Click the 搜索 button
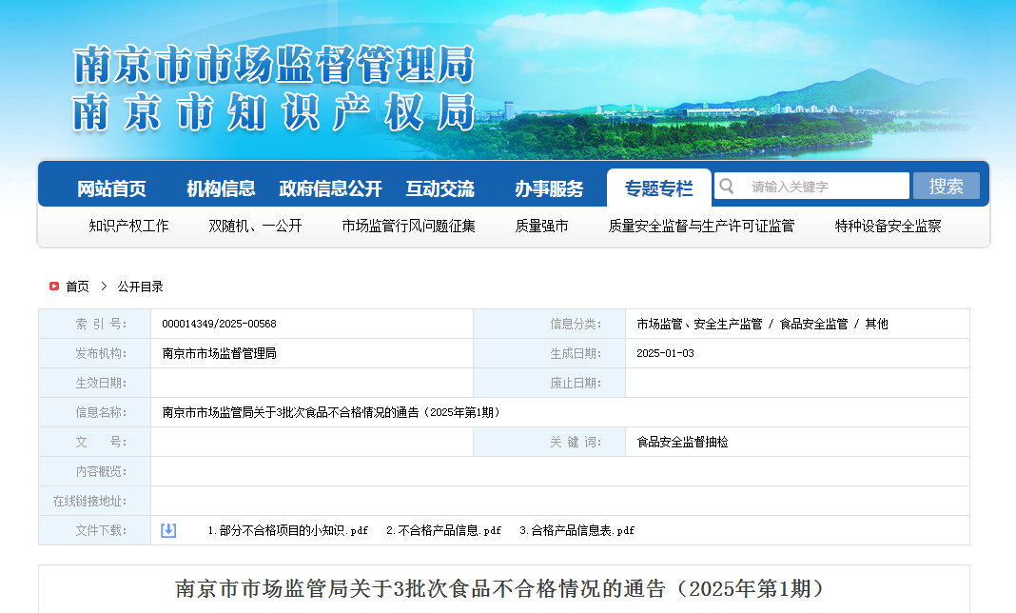 [x=946, y=187]
